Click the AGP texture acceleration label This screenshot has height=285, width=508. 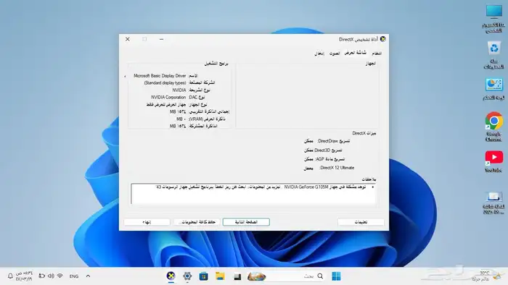[329, 159]
